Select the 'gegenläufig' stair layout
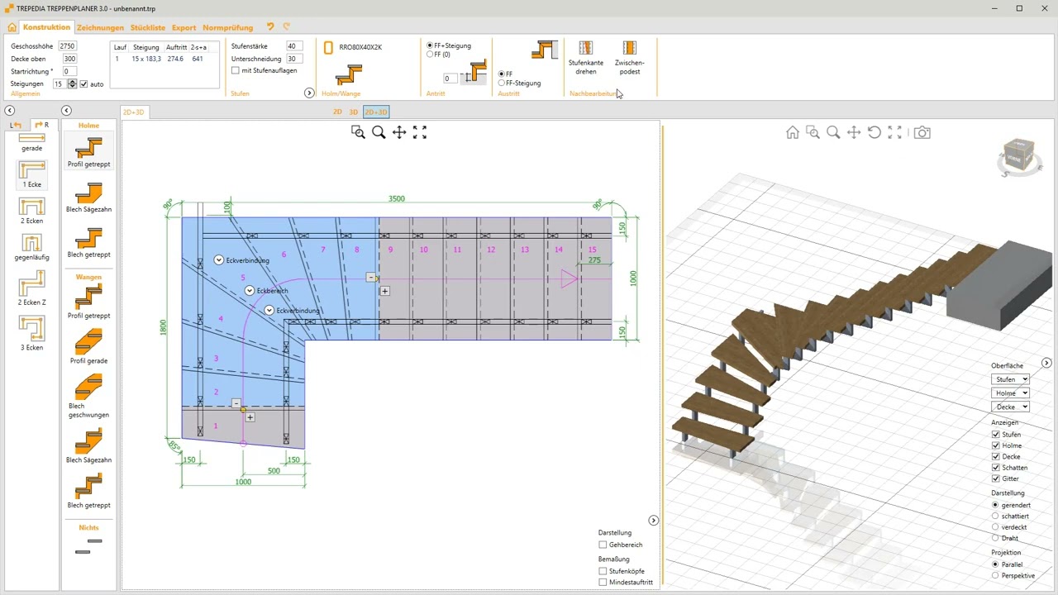 tap(31, 248)
